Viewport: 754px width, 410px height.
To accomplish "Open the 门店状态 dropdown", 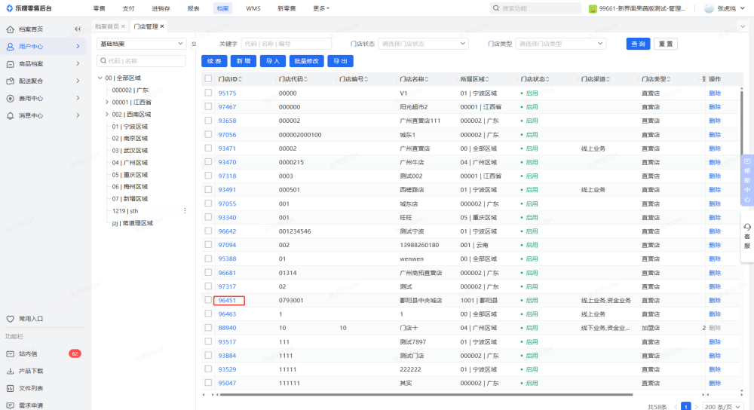I will [x=422, y=44].
